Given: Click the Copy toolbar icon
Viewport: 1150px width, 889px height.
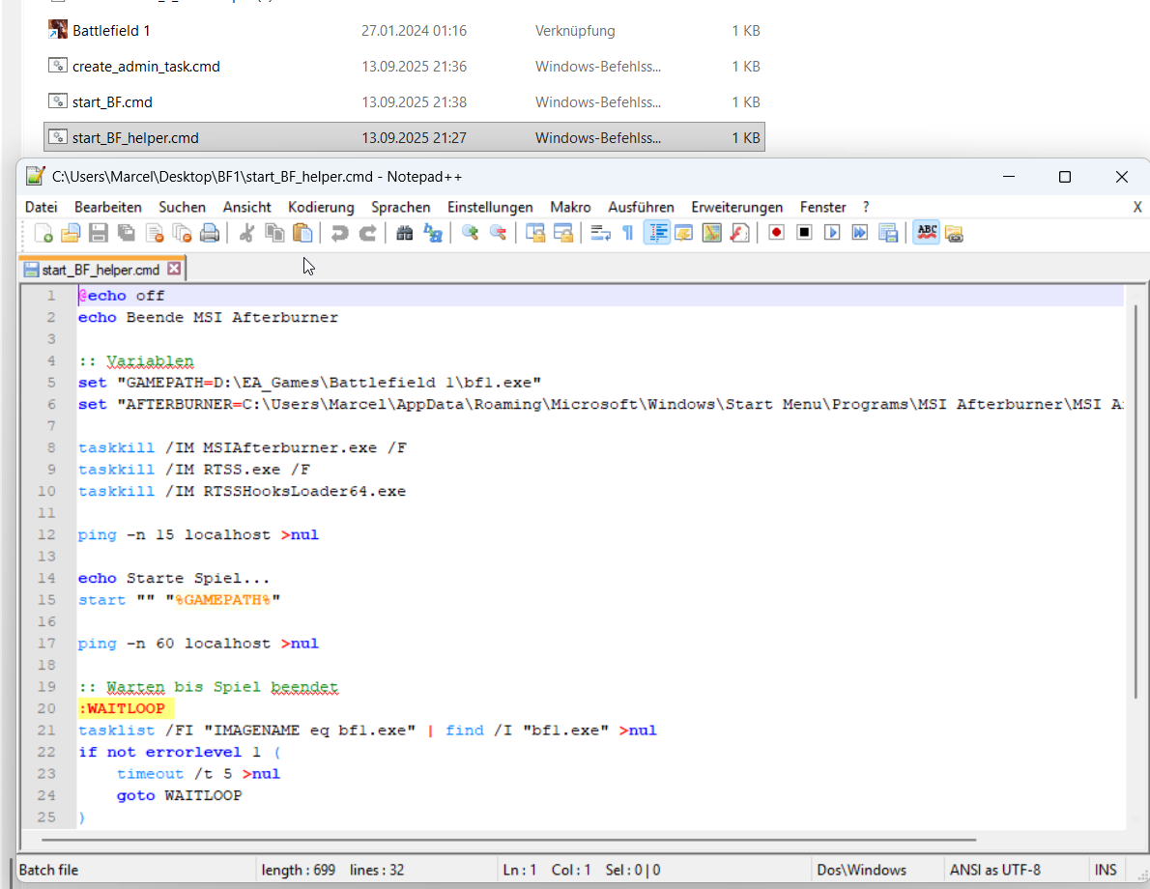Looking at the screenshot, I should [275, 233].
